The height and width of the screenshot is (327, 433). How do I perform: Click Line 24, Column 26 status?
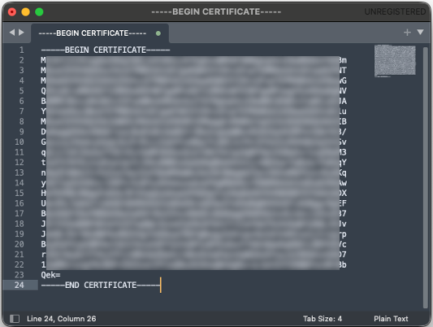pos(61,319)
